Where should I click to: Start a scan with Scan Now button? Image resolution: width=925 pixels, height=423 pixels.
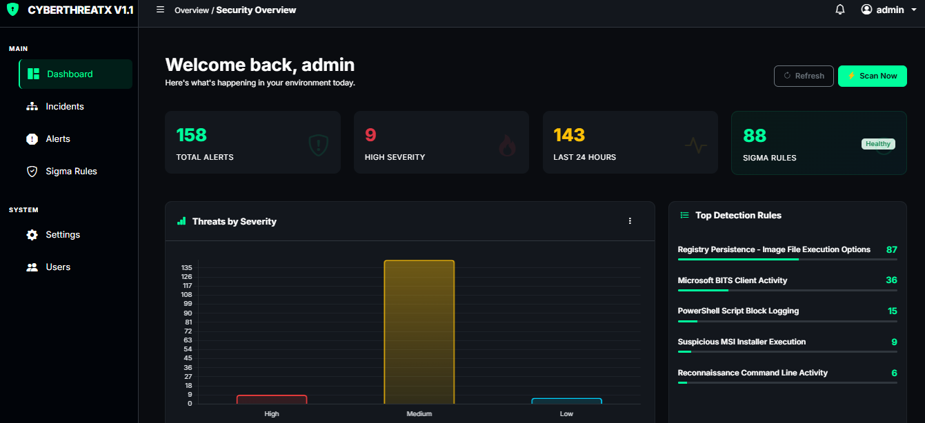coord(873,76)
